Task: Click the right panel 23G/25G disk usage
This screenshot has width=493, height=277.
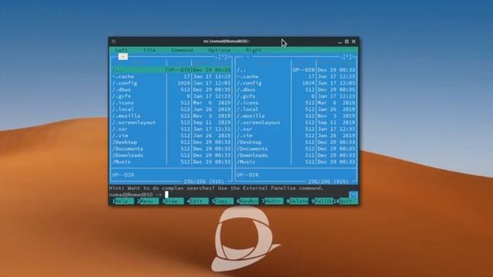Action: pos(328,182)
